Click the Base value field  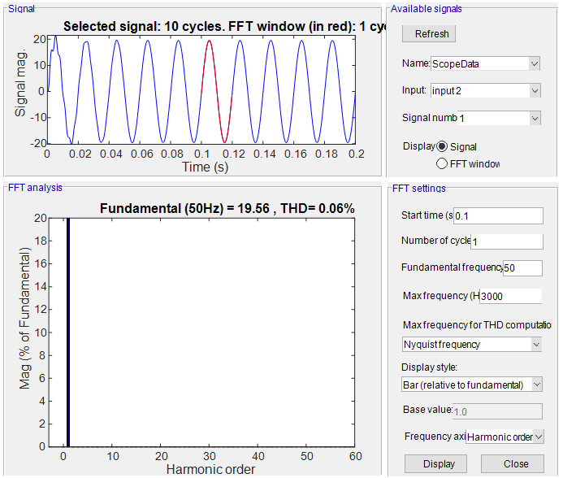tap(497, 411)
